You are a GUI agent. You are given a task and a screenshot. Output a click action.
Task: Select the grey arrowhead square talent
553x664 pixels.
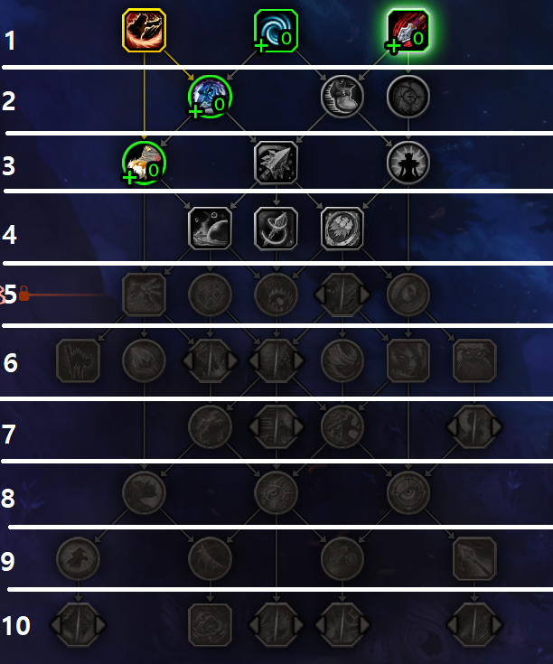276,163
